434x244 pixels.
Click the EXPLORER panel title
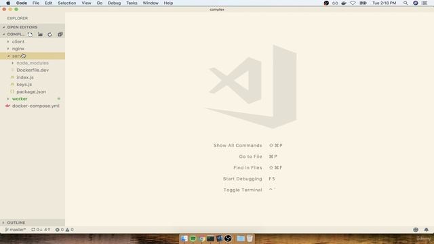[18, 18]
